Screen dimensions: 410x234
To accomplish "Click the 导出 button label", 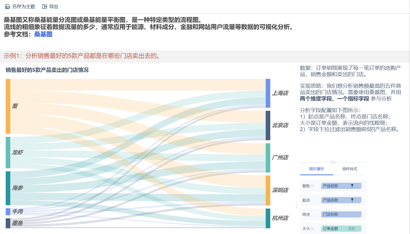I will pos(54,7).
